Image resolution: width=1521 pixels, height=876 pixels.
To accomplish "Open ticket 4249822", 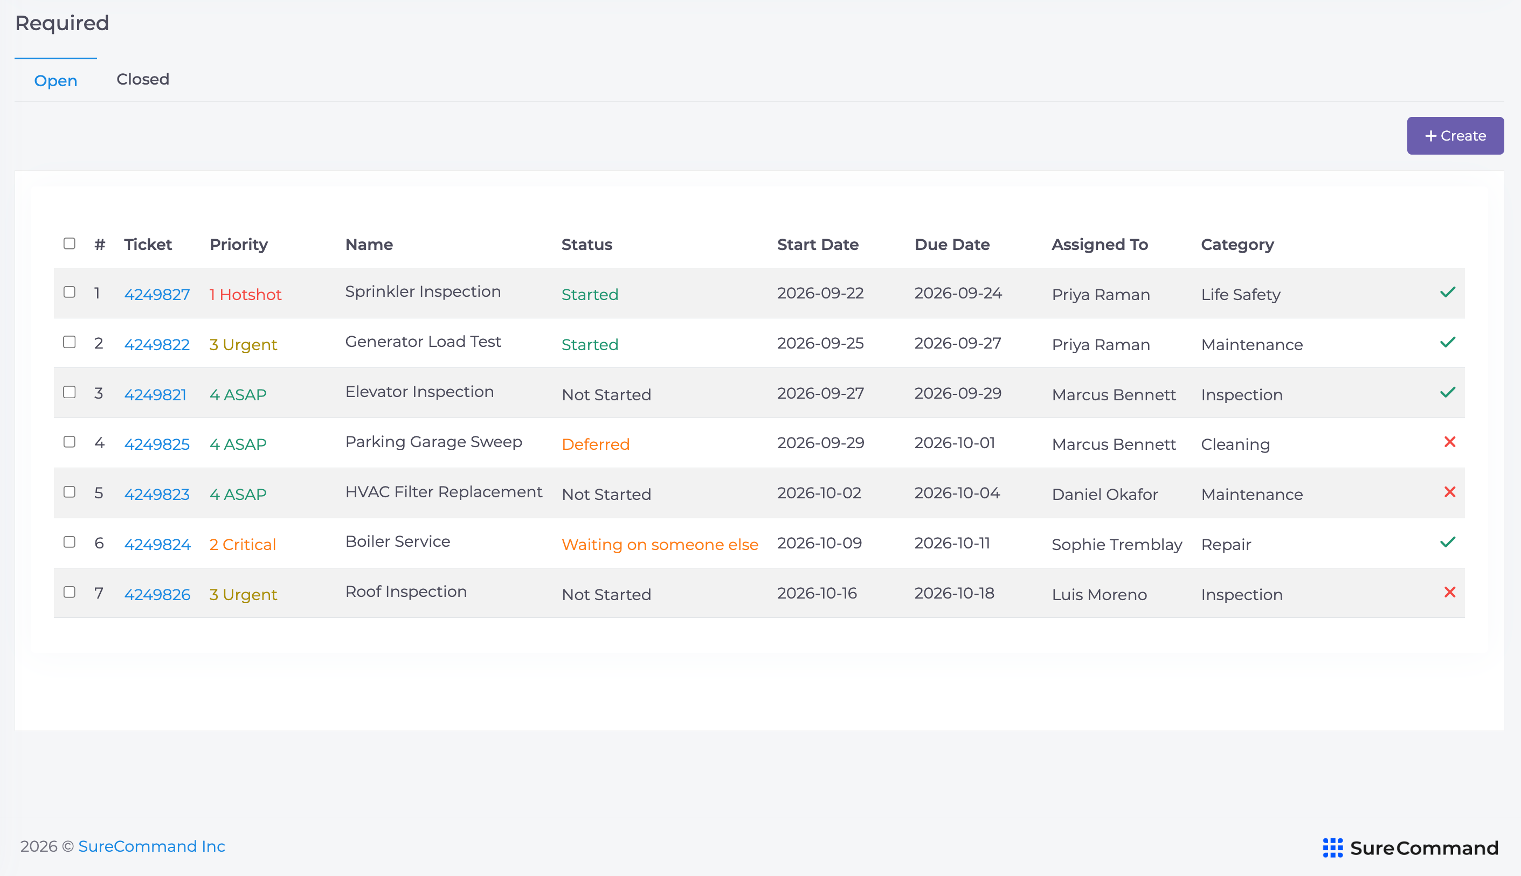I will 157,344.
